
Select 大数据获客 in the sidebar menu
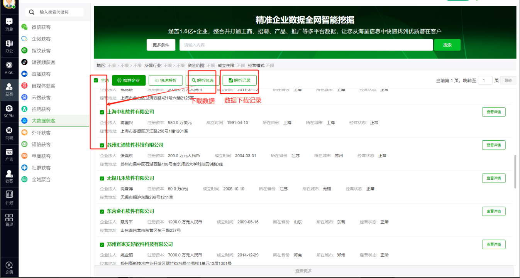tap(54, 121)
